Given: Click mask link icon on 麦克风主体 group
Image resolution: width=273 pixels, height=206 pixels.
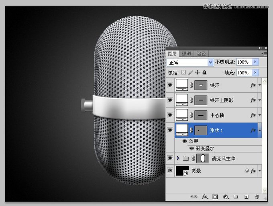Looking at the screenshot, I should (x=193, y=158).
